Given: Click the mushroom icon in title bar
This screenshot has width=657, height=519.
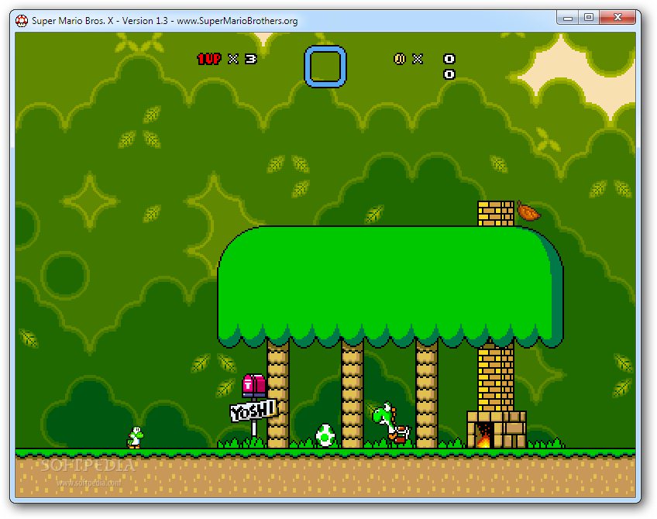Looking at the screenshot, I should point(22,20).
